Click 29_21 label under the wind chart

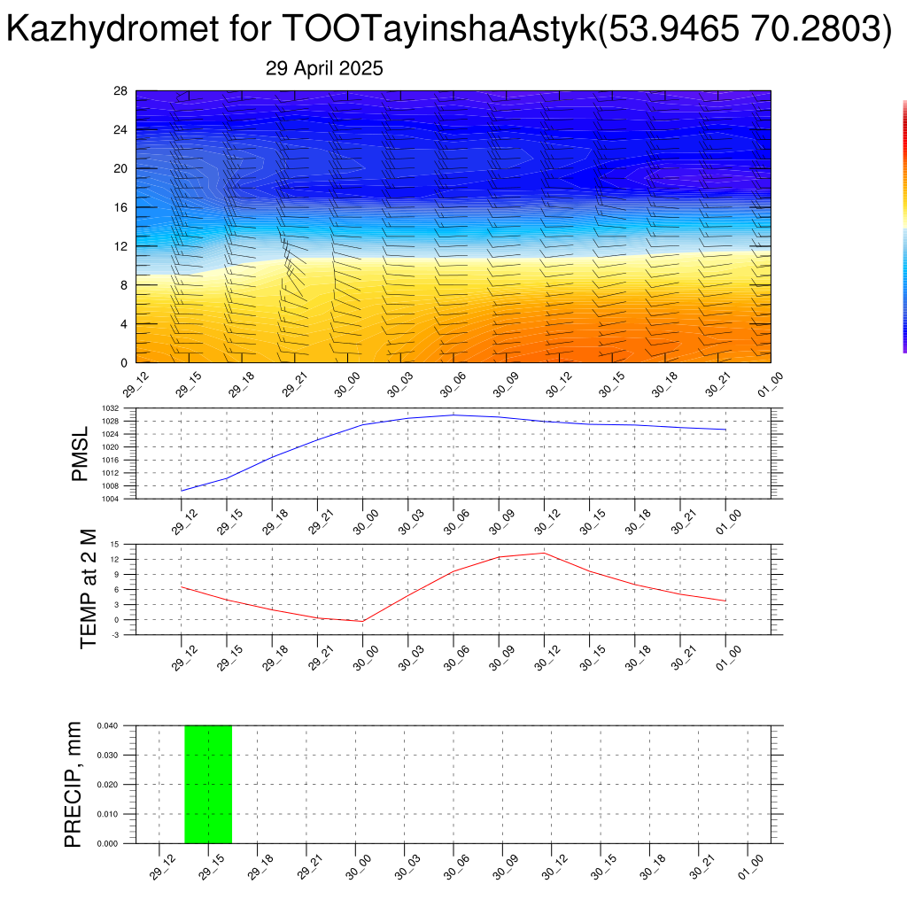pyautogui.click(x=294, y=384)
